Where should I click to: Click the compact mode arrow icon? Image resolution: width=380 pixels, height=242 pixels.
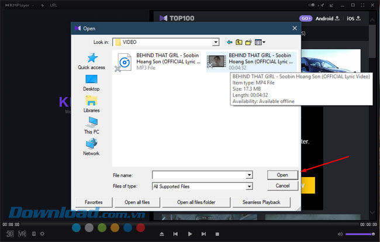[x=331, y=5]
